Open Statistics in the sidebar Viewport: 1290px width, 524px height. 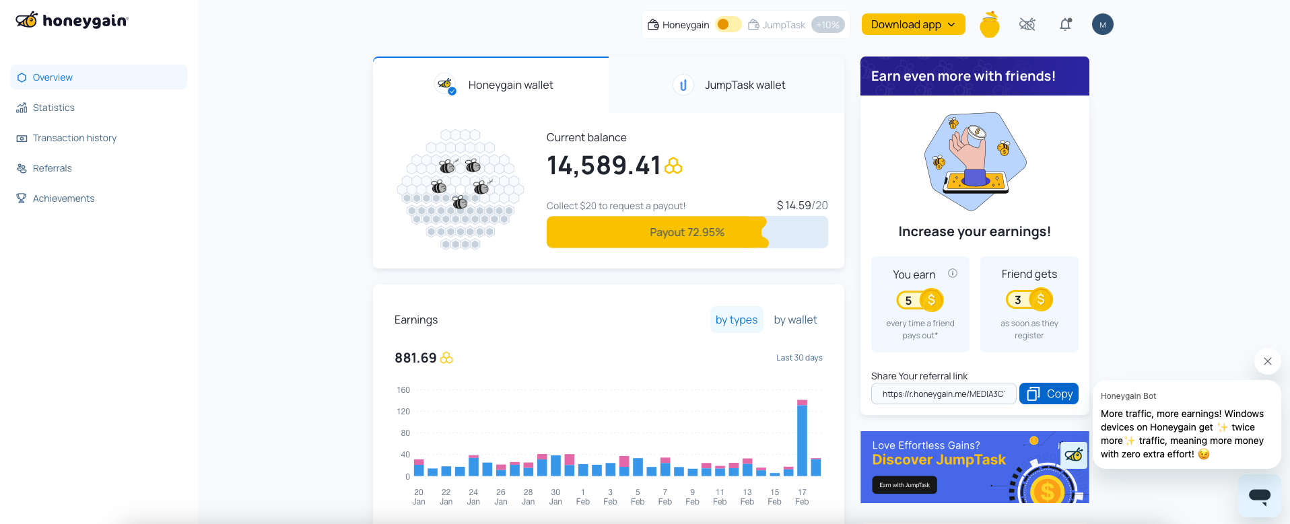click(54, 108)
